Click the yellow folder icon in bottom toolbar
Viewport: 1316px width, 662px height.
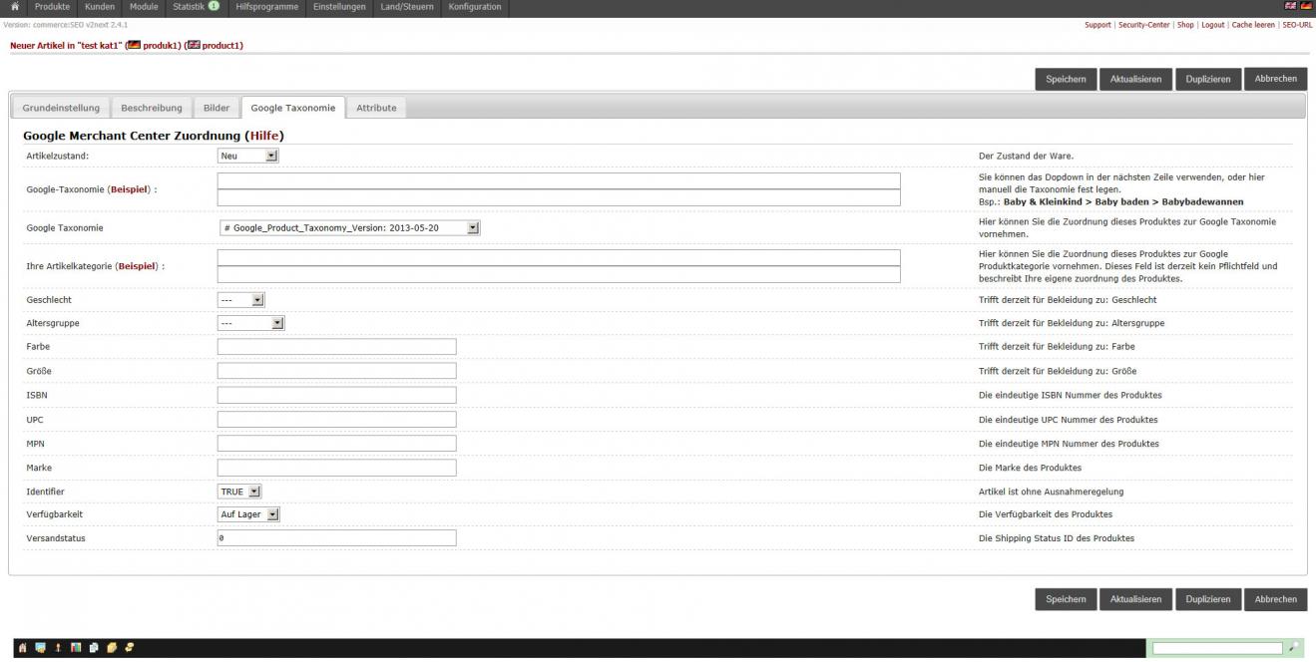coord(112,648)
